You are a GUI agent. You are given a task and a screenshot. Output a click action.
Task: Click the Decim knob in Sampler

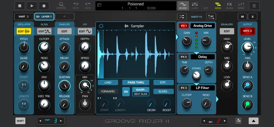click(x=151, y=103)
